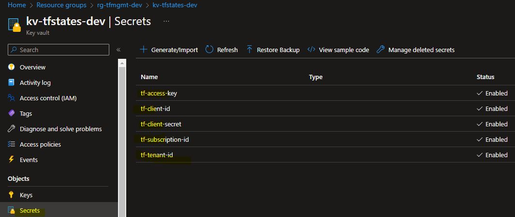
Task: Click Enabled status of tf-tenant-id
Action: coord(492,155)
